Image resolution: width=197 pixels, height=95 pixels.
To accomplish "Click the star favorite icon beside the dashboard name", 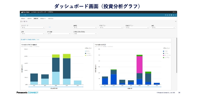I will coord(32,12).
